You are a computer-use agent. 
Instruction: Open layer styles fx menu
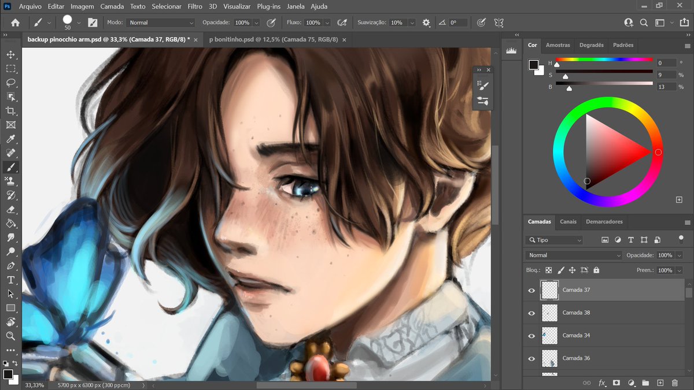click(602, 382)
